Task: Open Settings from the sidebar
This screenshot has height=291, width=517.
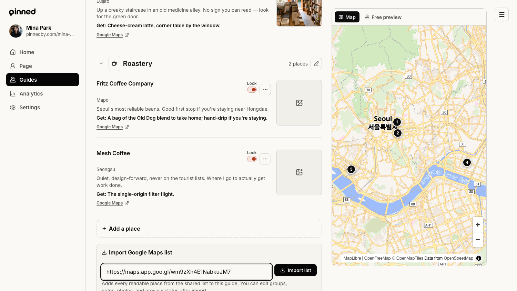Action: coord(42,107)
